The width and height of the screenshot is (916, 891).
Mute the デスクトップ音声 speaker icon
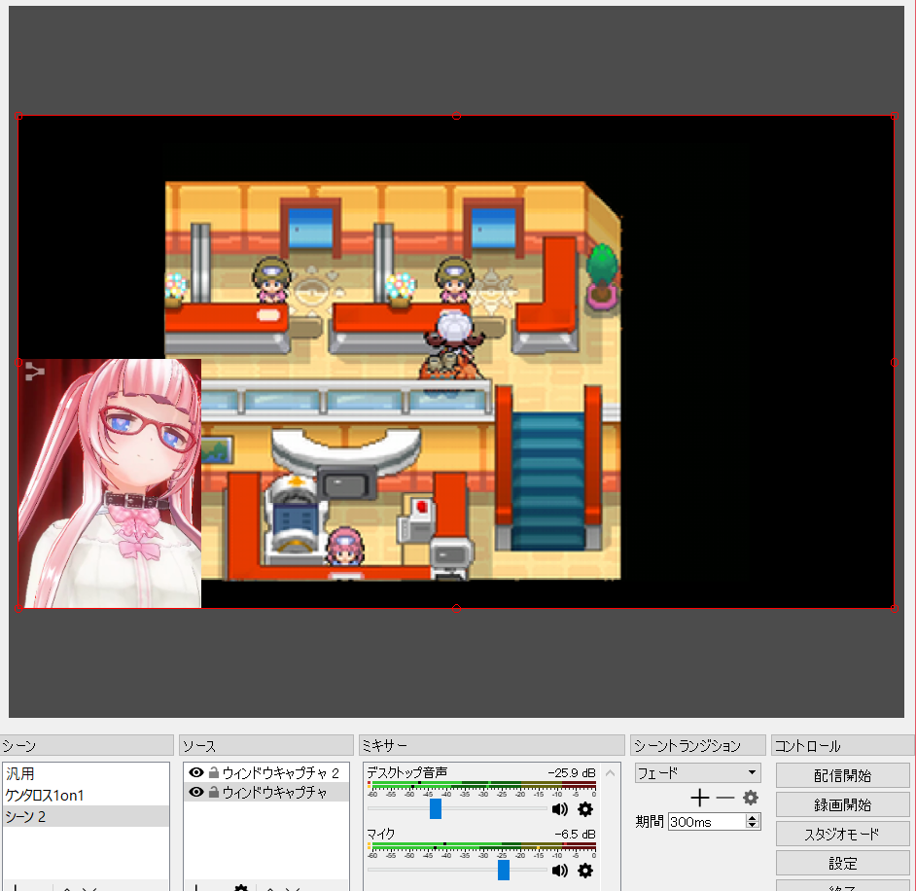[x=560, y=809]
